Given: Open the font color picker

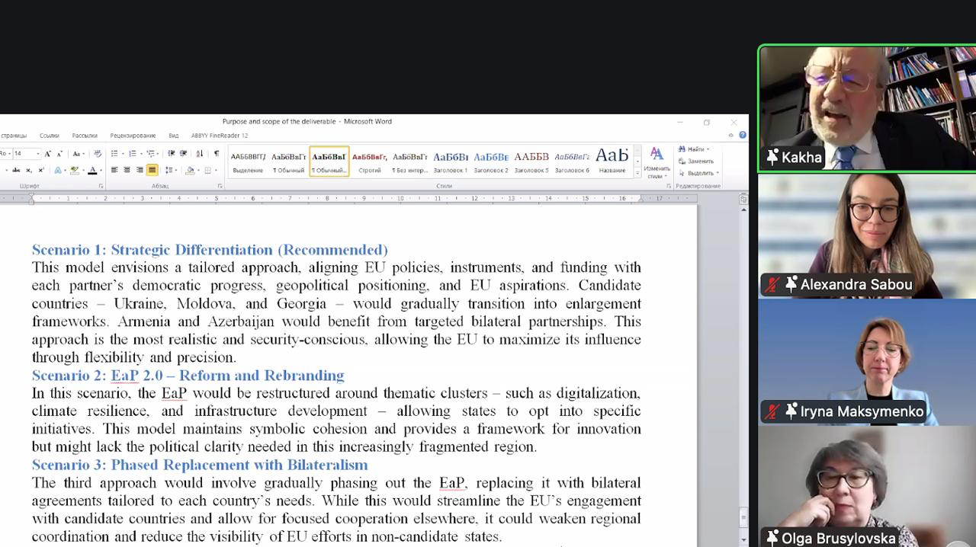Looking at the screenshot, I should click(101, 170).
